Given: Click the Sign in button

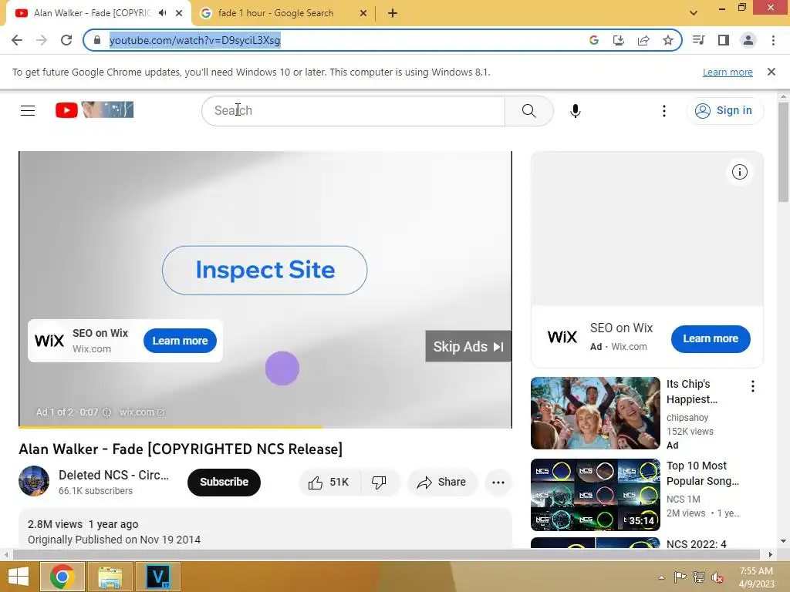Looking at the screenshot, I should 724,110.
